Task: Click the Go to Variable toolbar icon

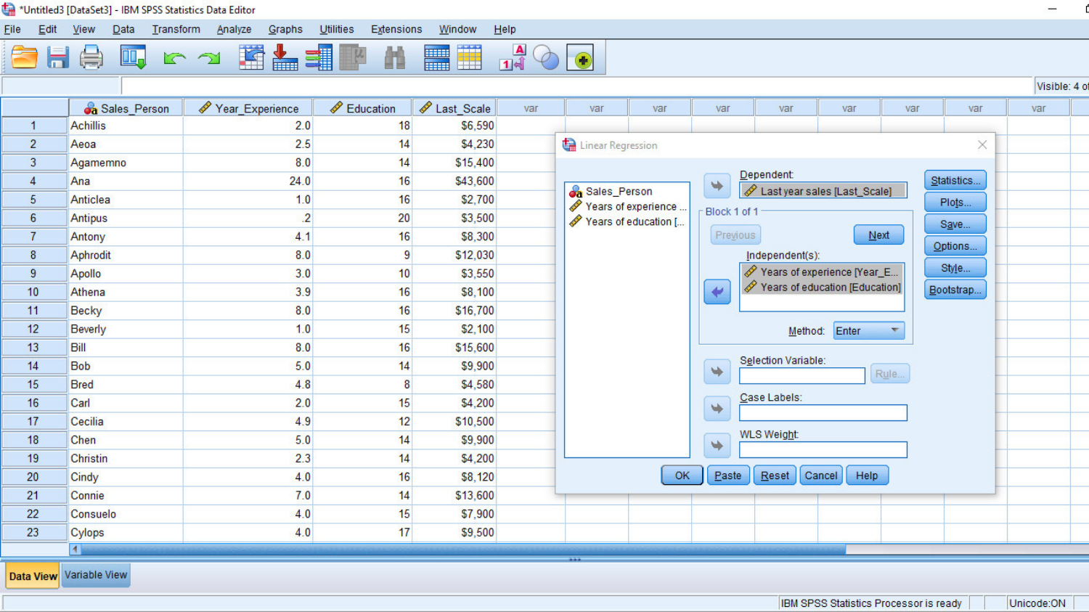Action: click(285, 57)
